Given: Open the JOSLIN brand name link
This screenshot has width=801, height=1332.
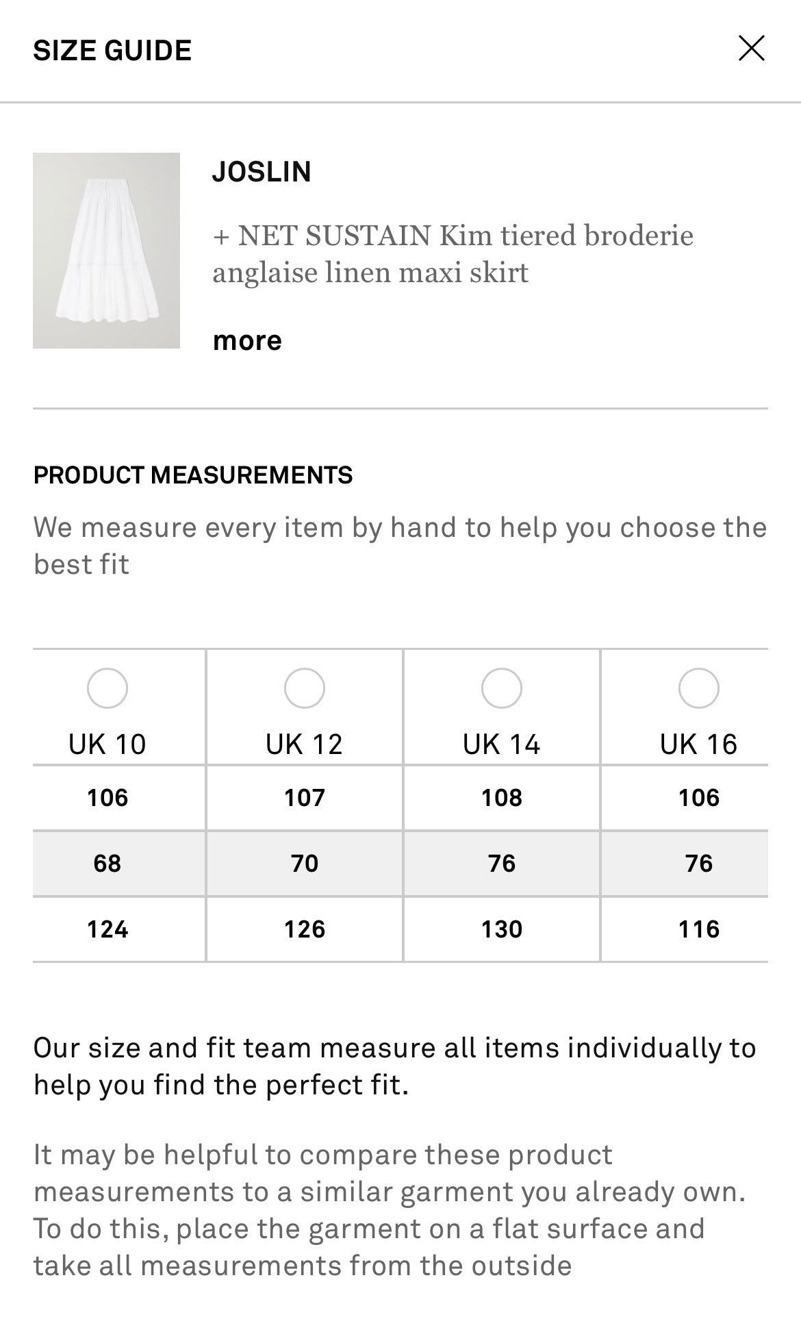Looking at the screenshot, I should pyautogui.click(x=262, y=172).
